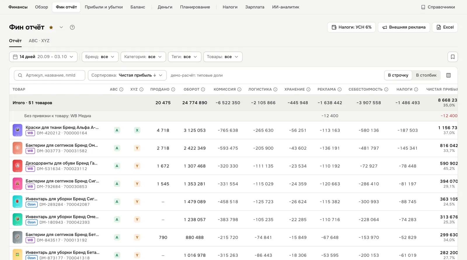Click the X badge in Краски для ткани row
Viewport: 467px width, 260px height.
pos(137,130)
